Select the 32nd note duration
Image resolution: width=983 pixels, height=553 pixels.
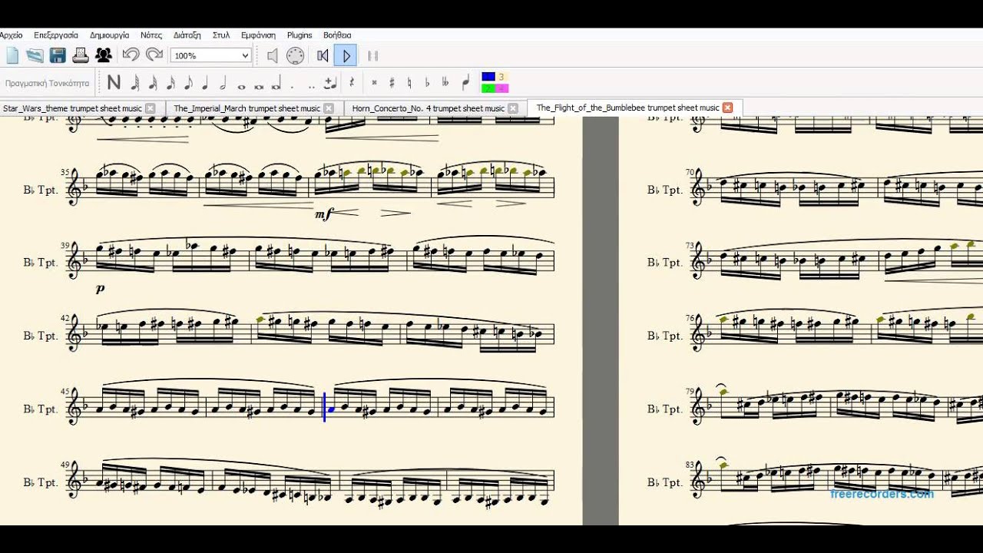click(153, 83)
